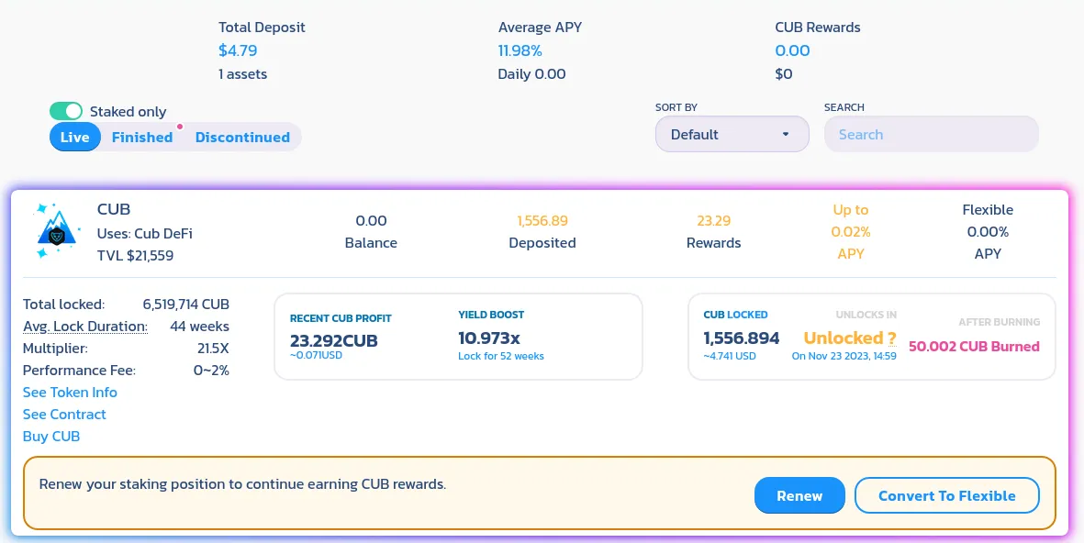Click the CUB Locked 1,556.894 value
This screenshot has width=1084, height=543.
(741, 338)
